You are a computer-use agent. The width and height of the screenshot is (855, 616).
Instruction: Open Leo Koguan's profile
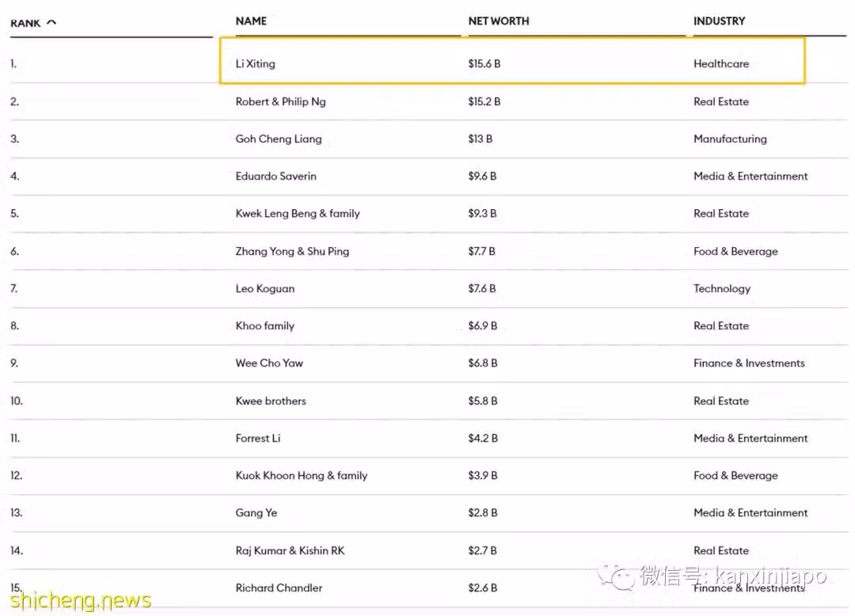pos(265,288)
